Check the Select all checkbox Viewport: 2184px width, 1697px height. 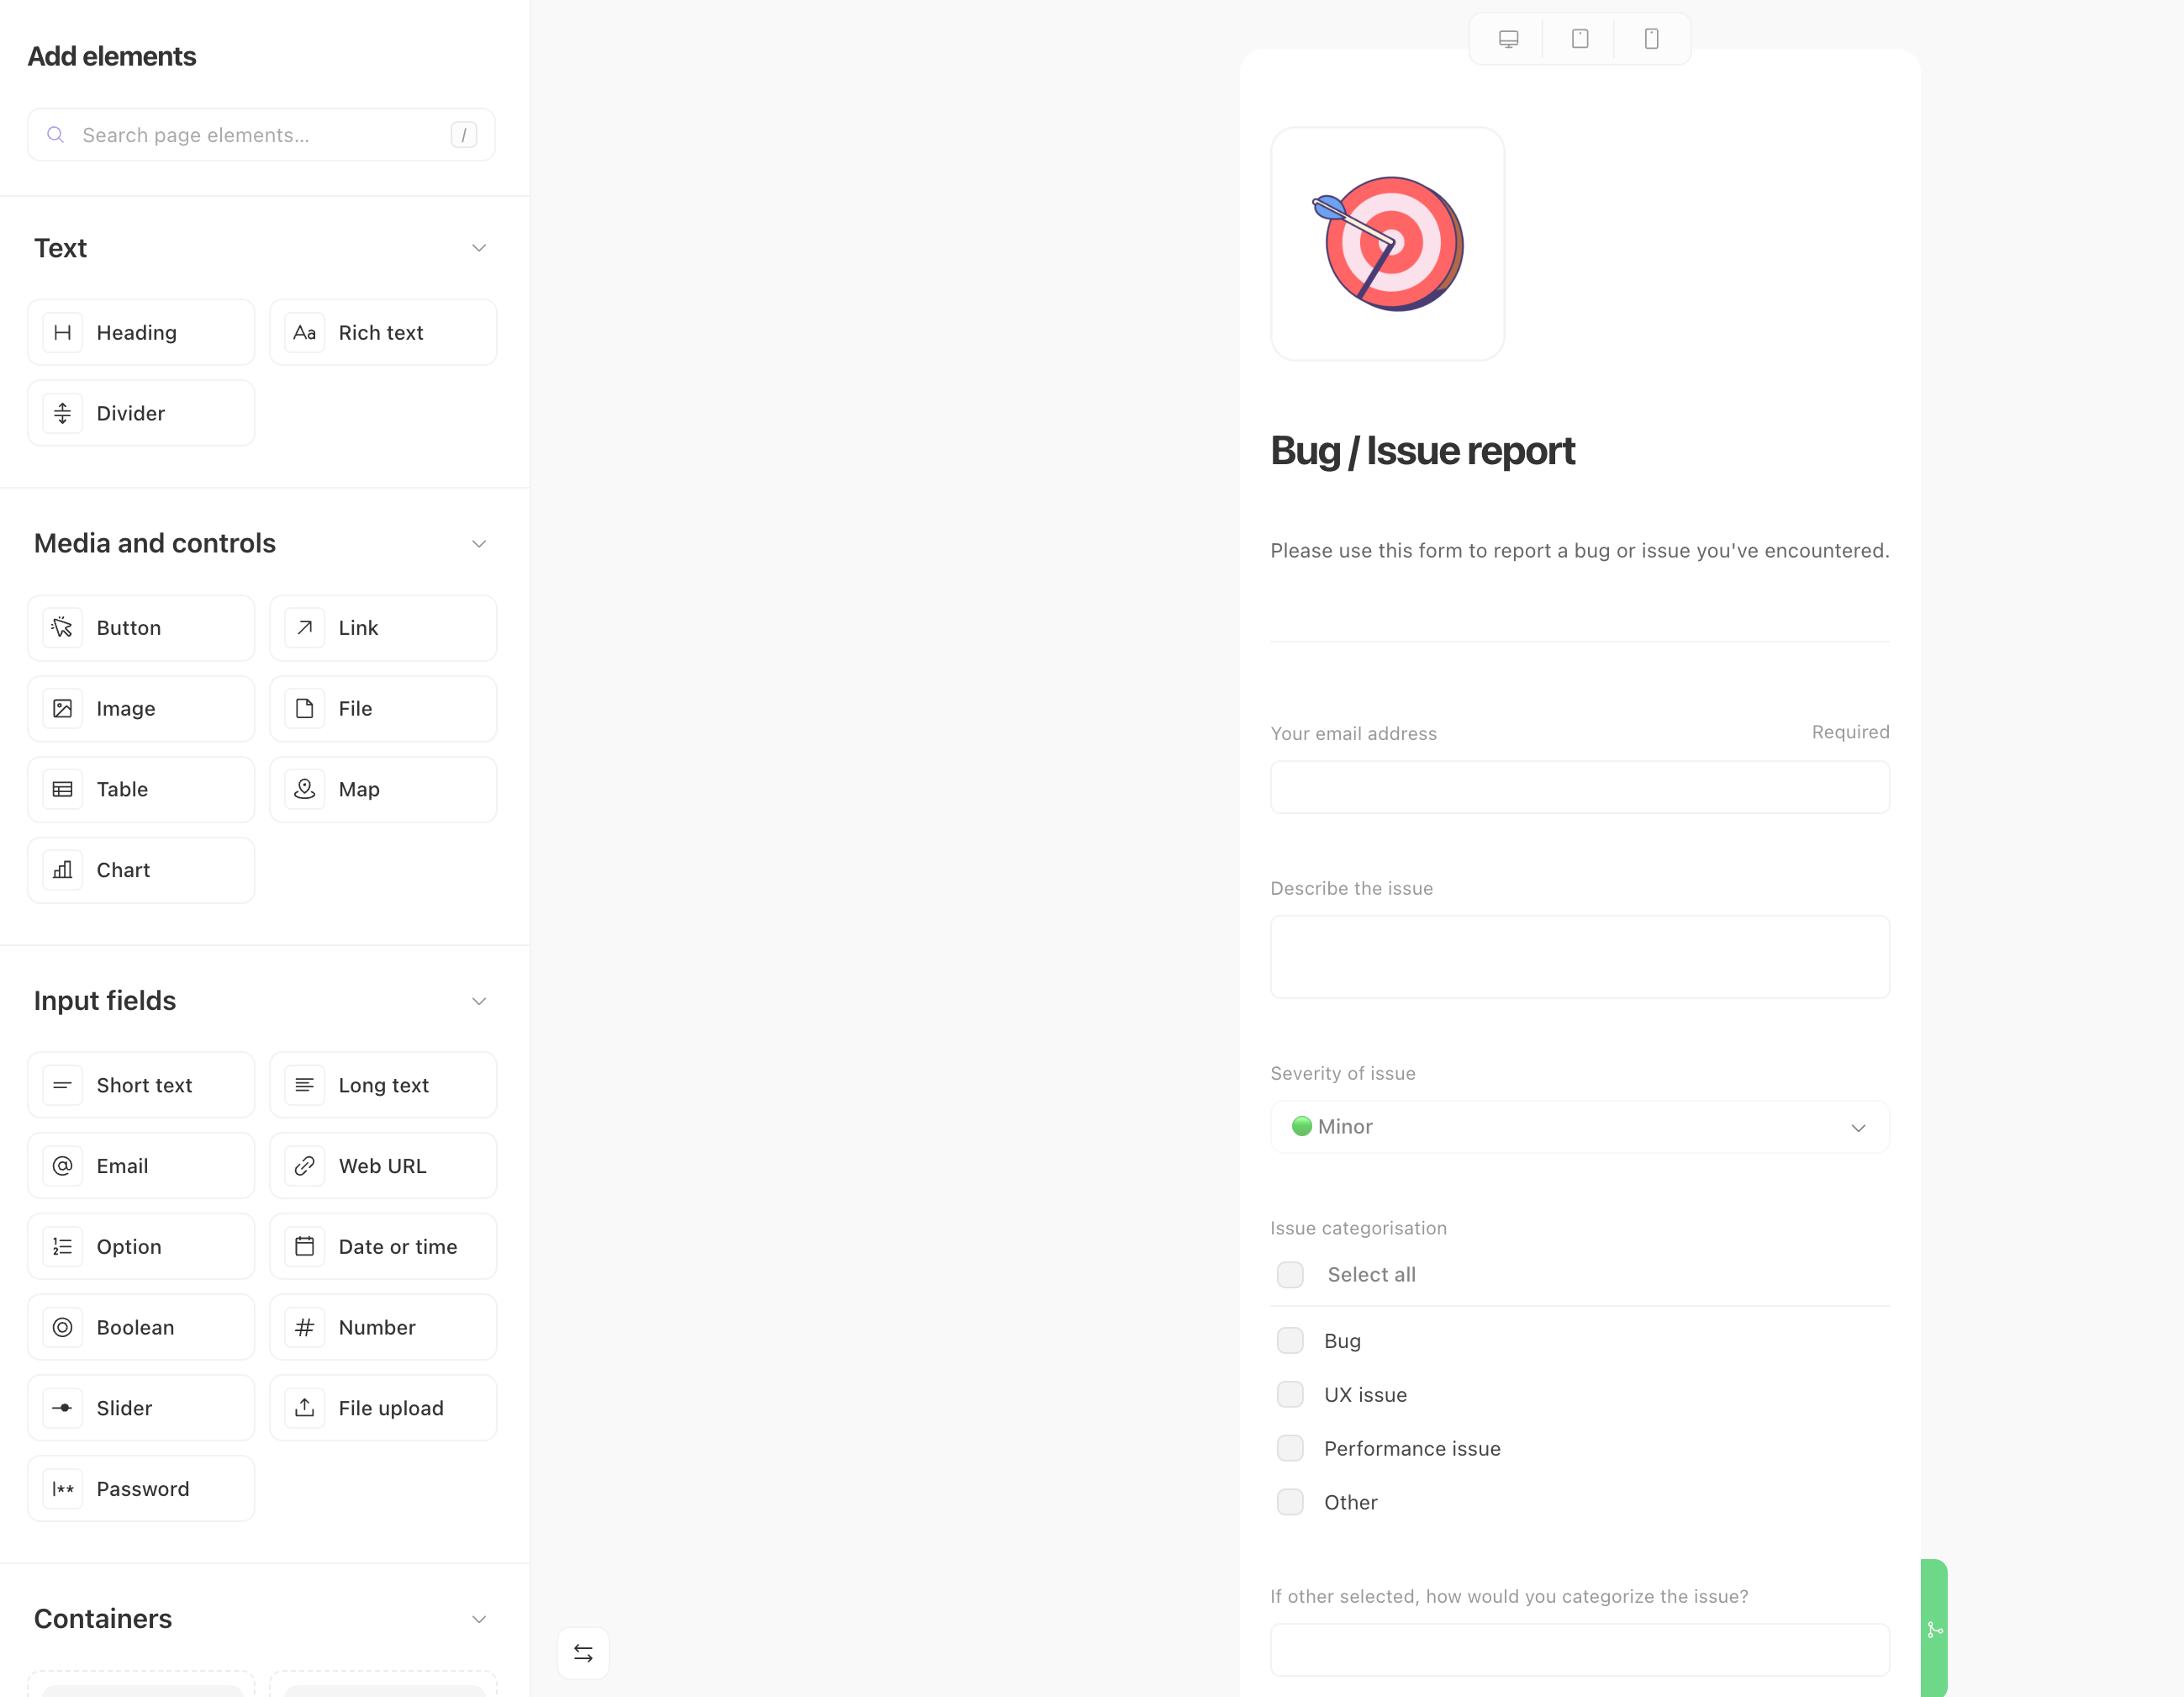tap(1290, 1275)
